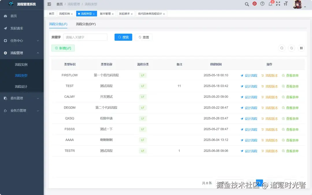The width and height of the screenshot is (312, 195).
Task: Refresh the table using round refresh icon
Action: tap(291, 48)
